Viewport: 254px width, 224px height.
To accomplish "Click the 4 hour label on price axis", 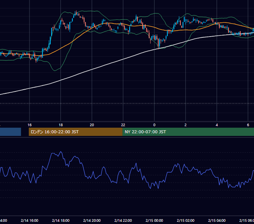I will 217,125.
